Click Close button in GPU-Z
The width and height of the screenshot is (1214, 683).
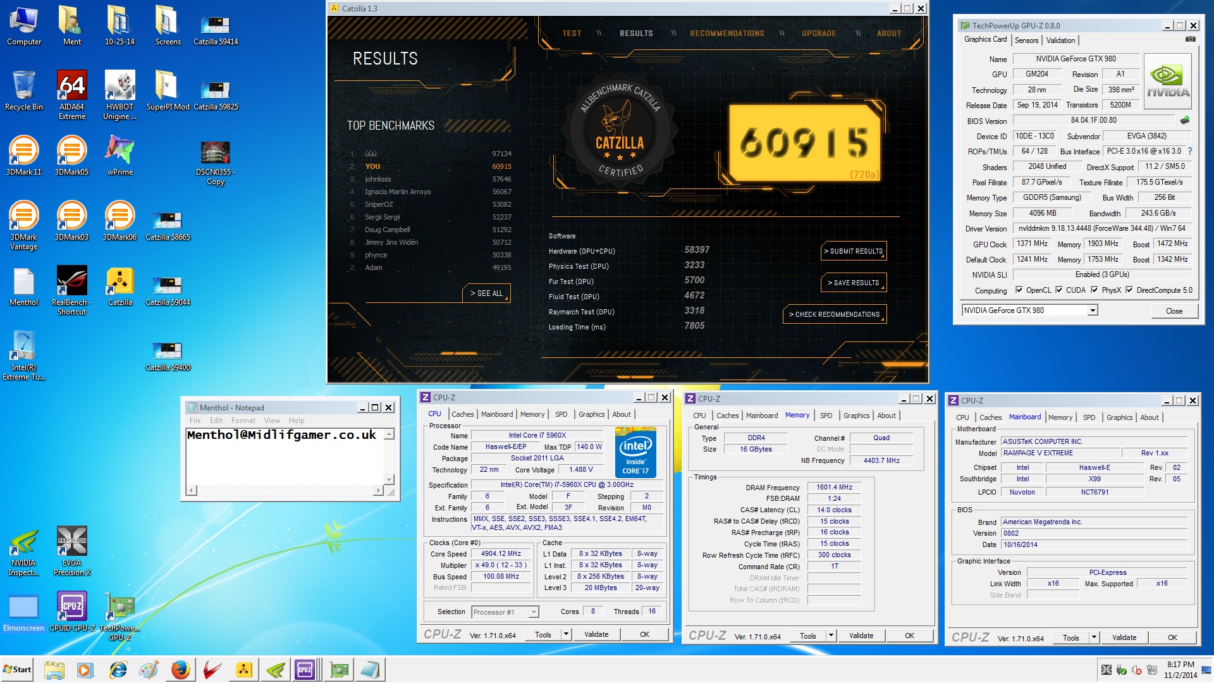point(1174,311)
